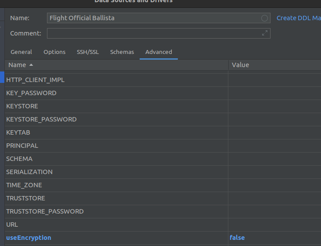Select the KEYSTORE property

tap(163, 106)
